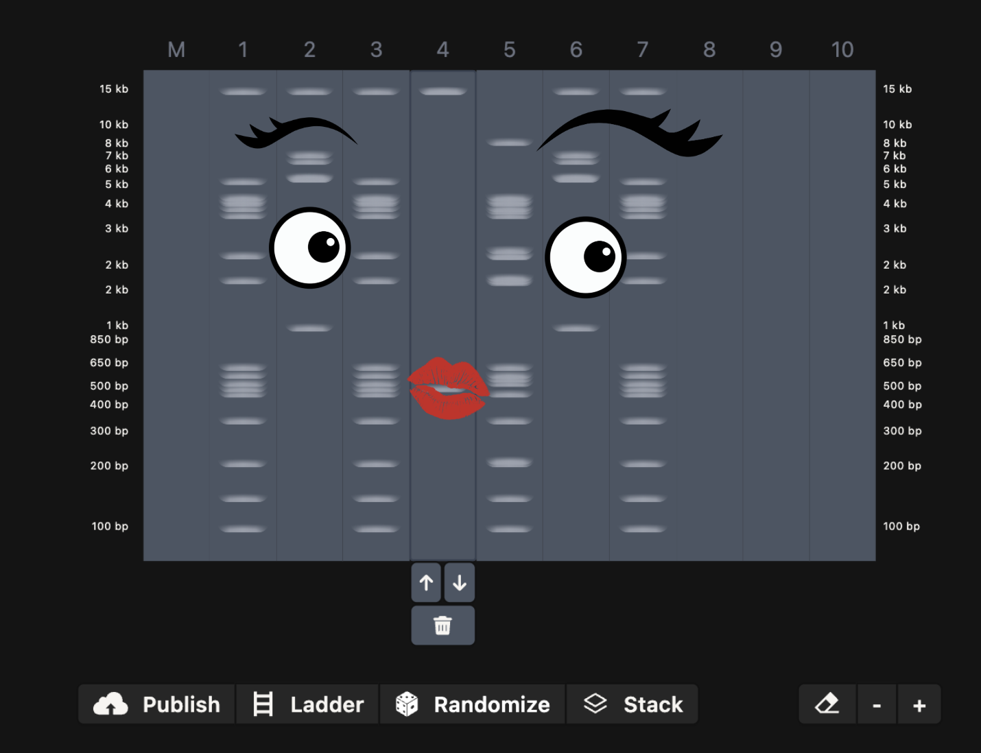Click the 15 kb band in lane 4

tap(442, 91)
